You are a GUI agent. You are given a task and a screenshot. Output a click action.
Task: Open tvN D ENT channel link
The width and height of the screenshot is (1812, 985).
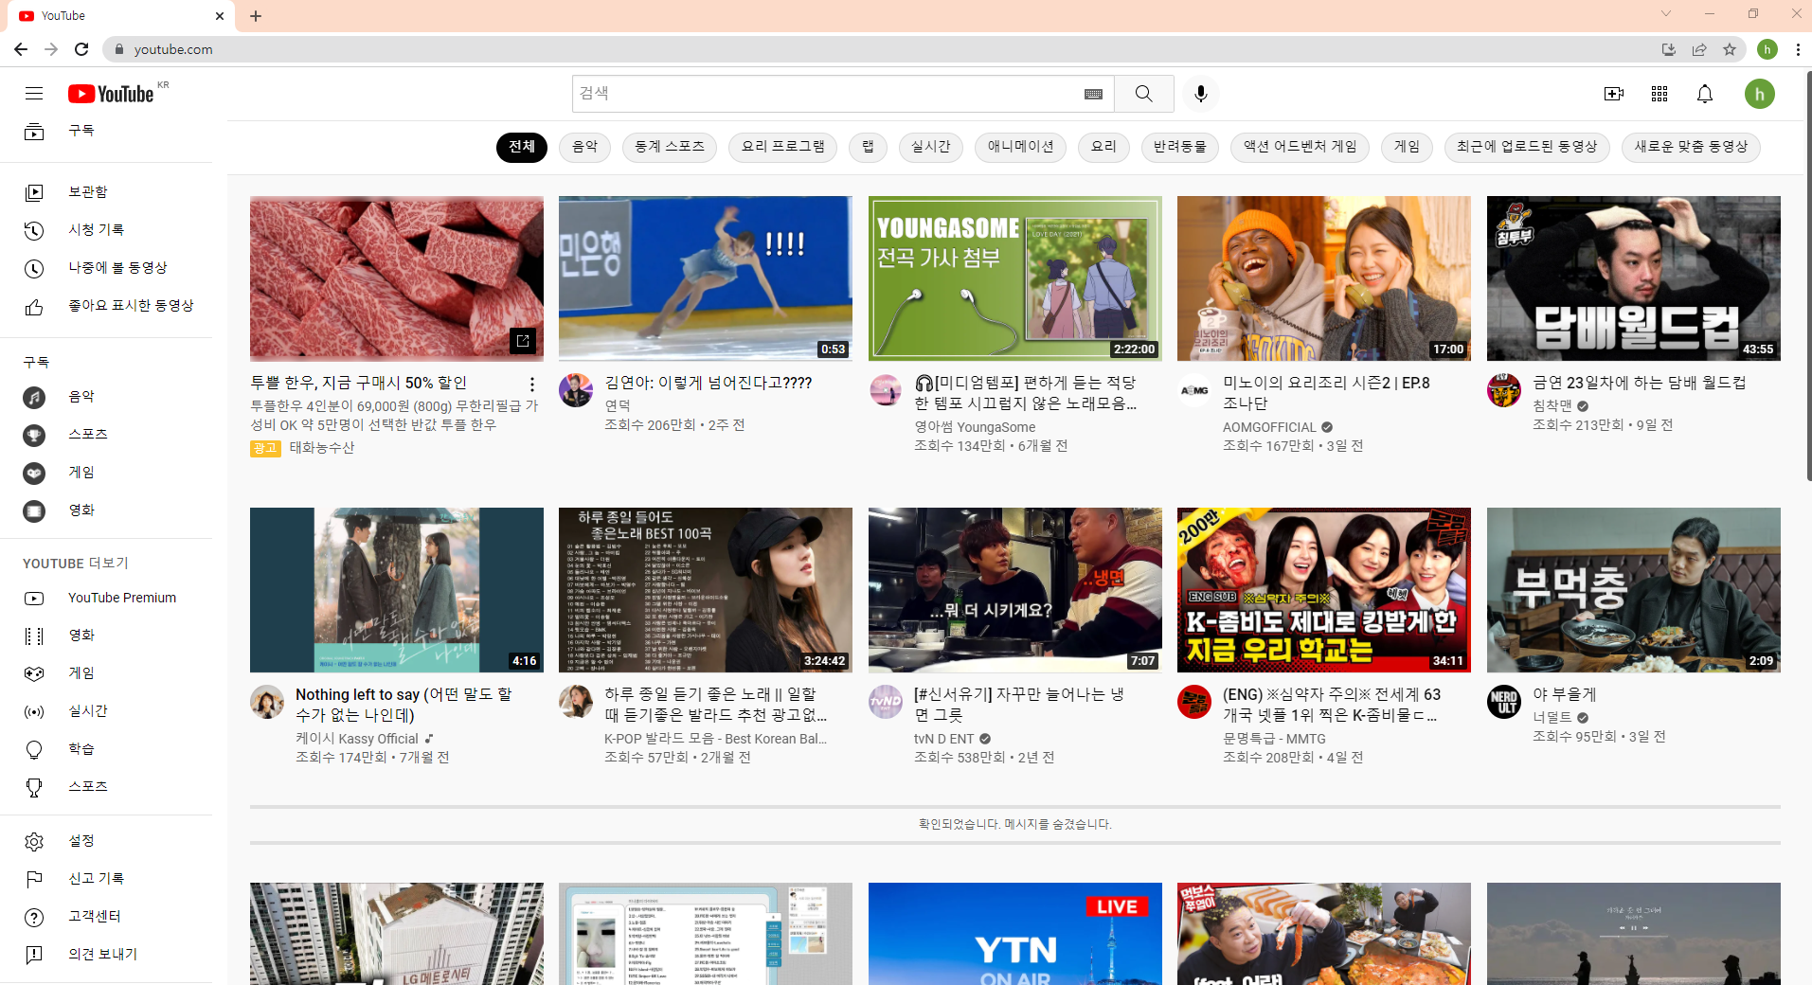click(x=943, y=739)
